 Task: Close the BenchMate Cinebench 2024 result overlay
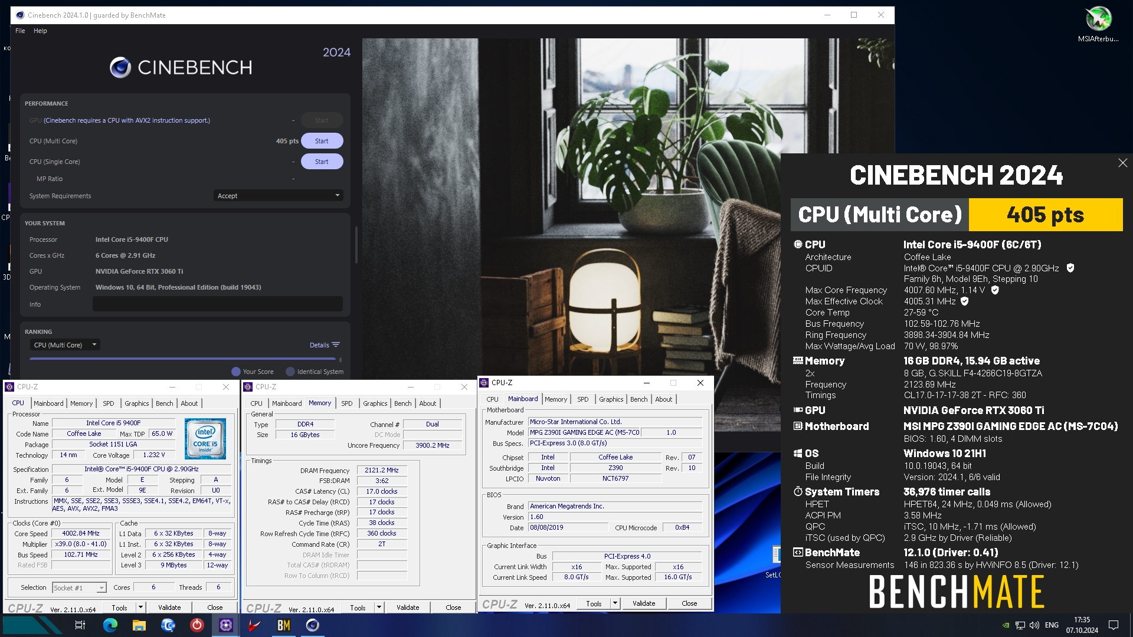(x=1122, y=163)
